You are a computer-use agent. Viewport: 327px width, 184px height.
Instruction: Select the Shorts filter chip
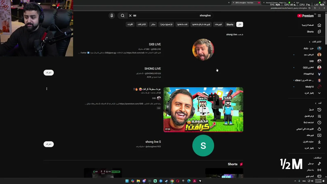point(230,25)
